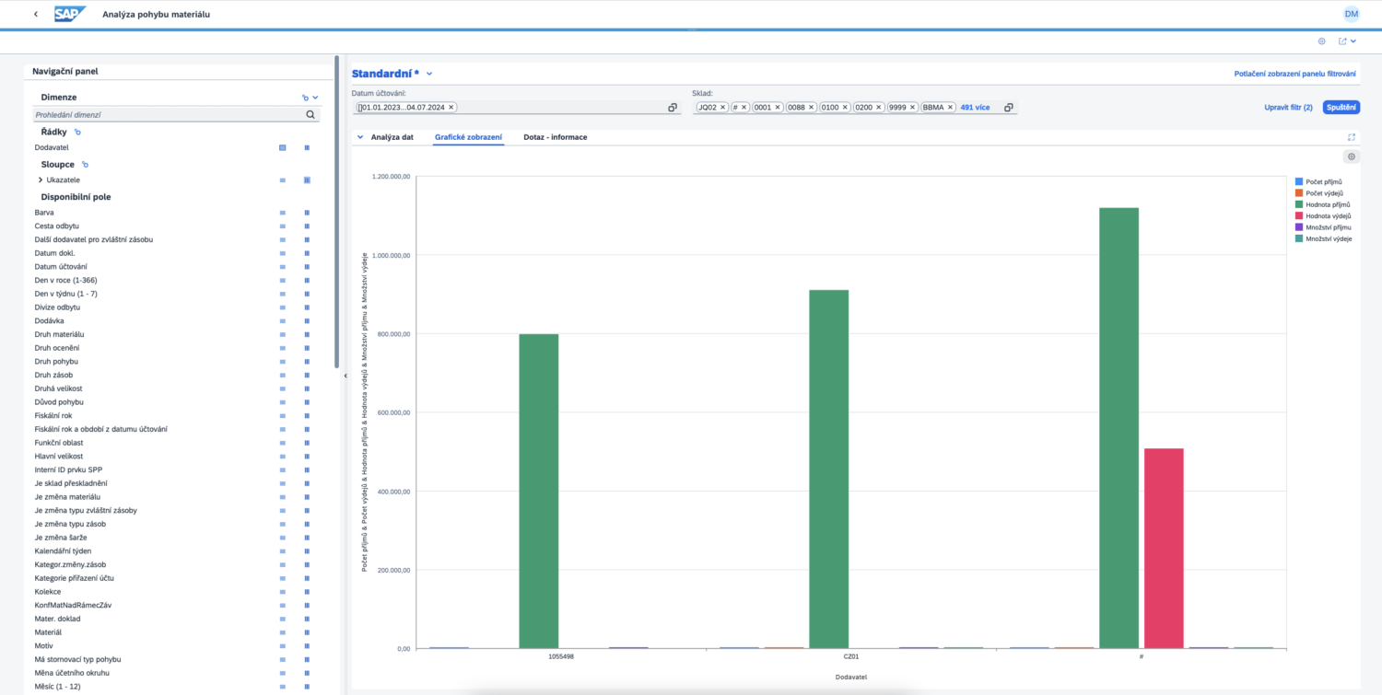This screenshot has height=695, width=1382.
Task: Toggle Dodavatel column placement icon
Action: point(307,147)
